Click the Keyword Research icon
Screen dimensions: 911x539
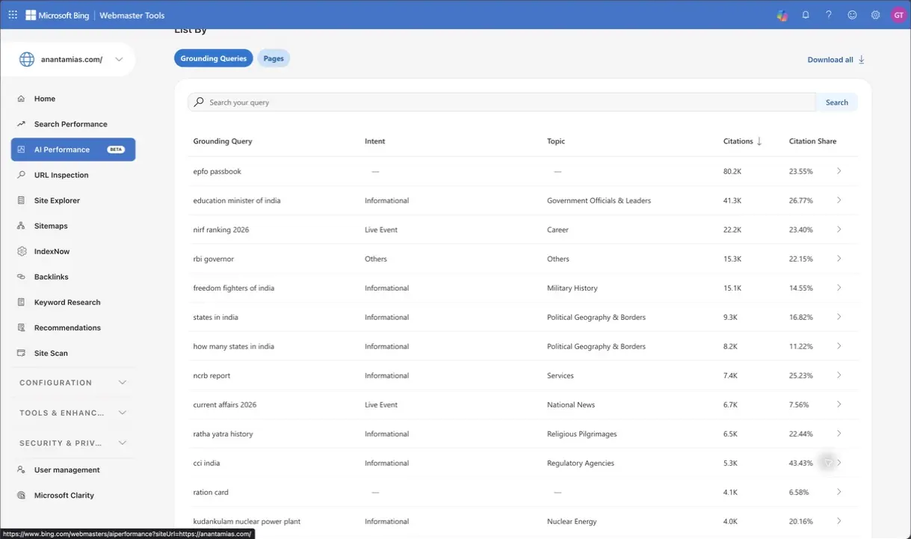(21, 302)
